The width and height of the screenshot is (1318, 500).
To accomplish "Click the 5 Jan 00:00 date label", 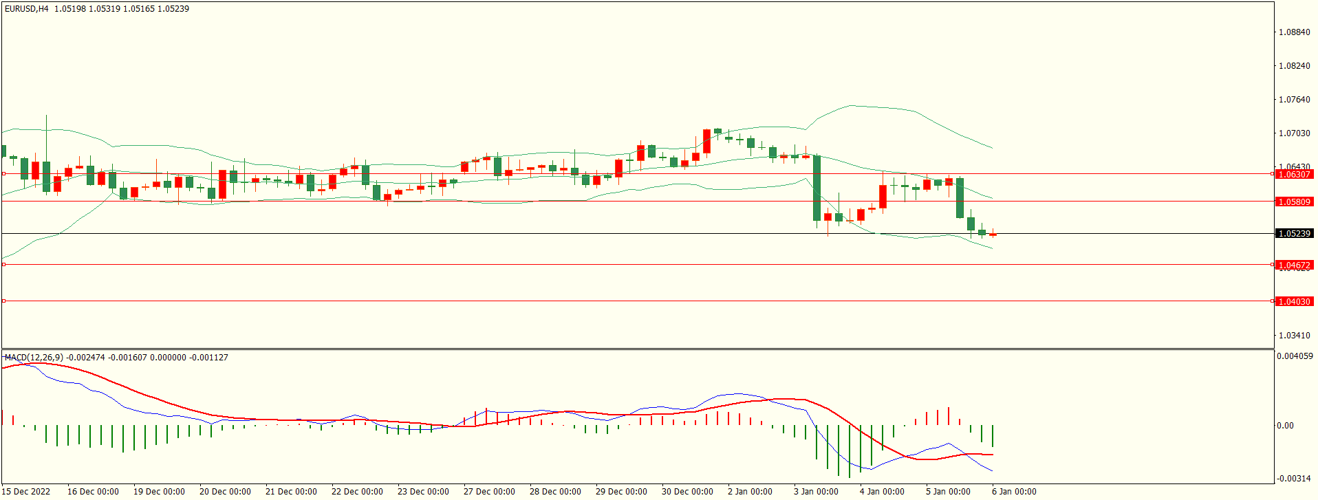I will [948, 492].
